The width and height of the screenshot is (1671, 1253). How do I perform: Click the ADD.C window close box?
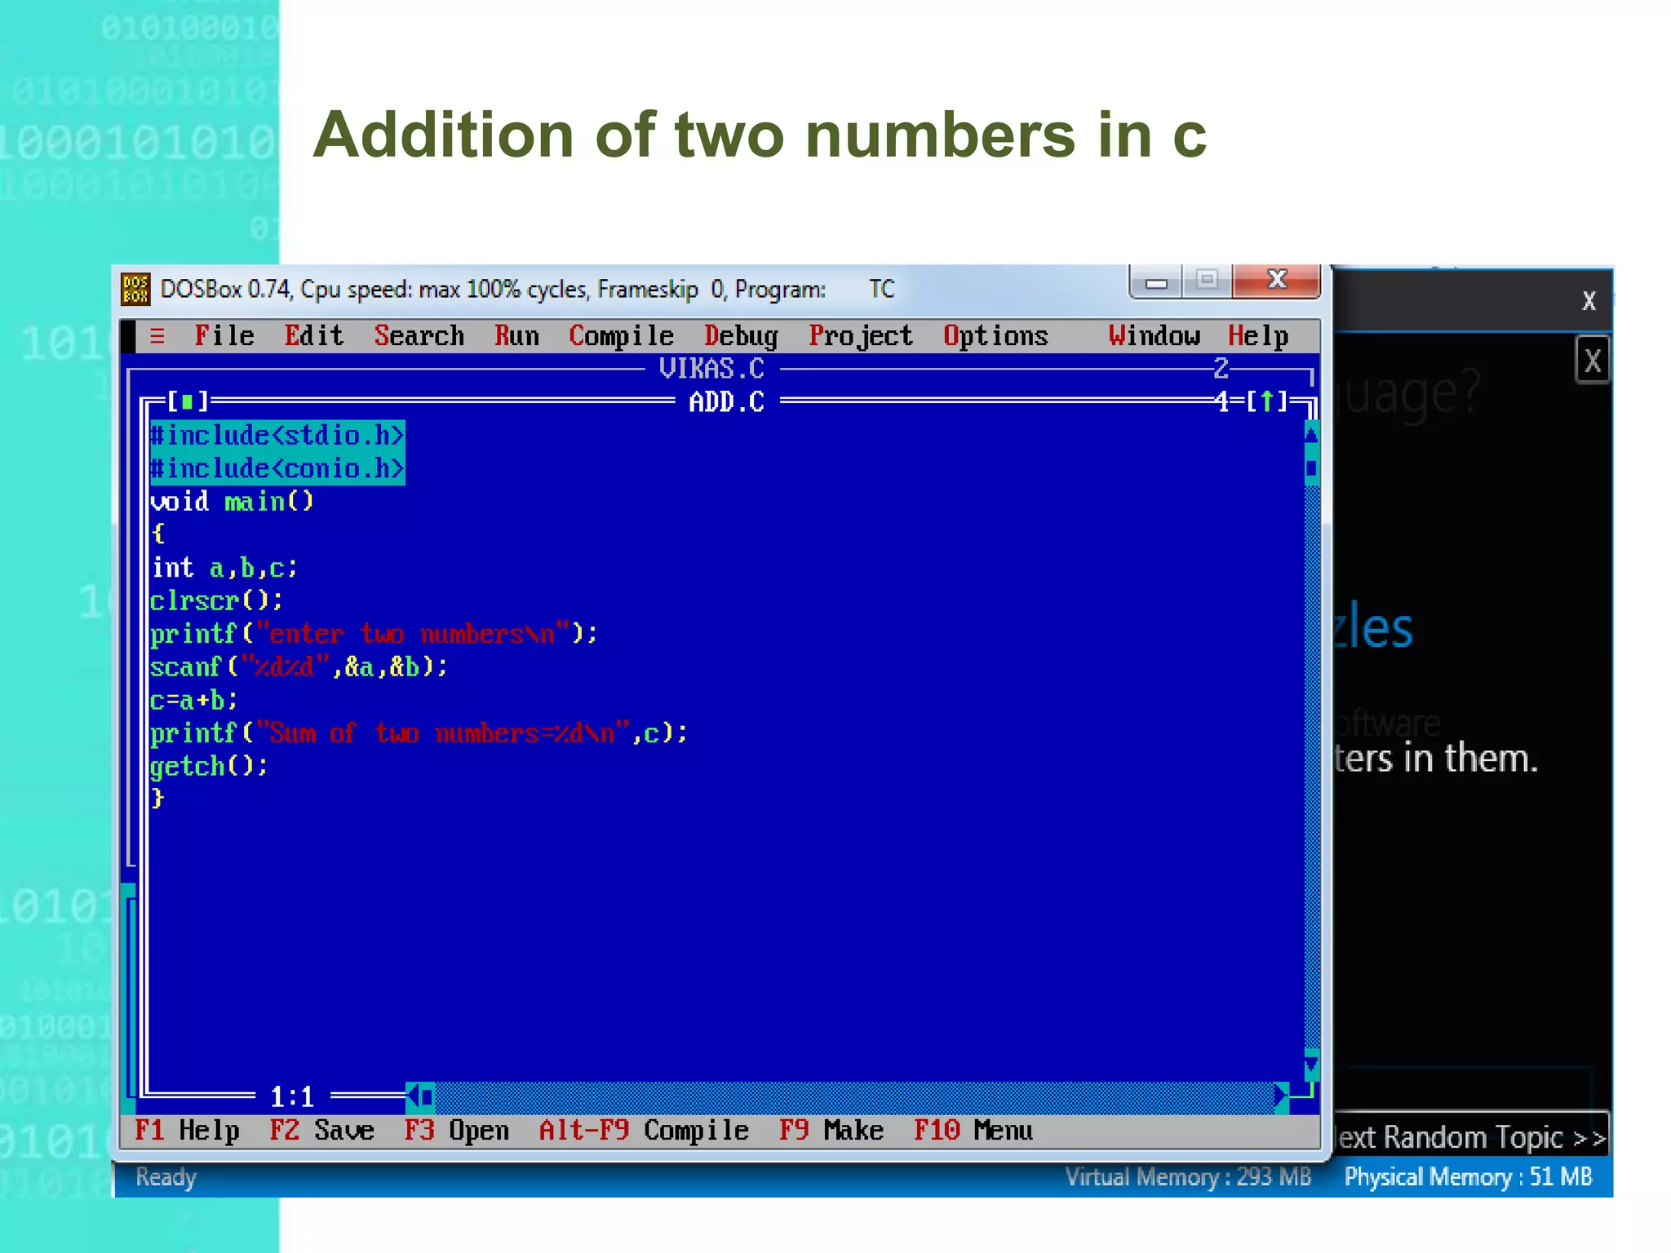click(188, 401)
